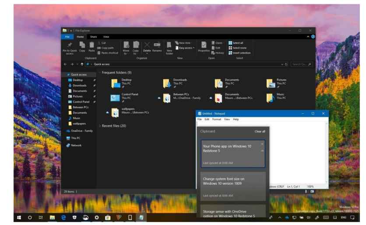
Task: Open the Format menu in Notepad
Action: pyautogui.click(x=216, y=119)
